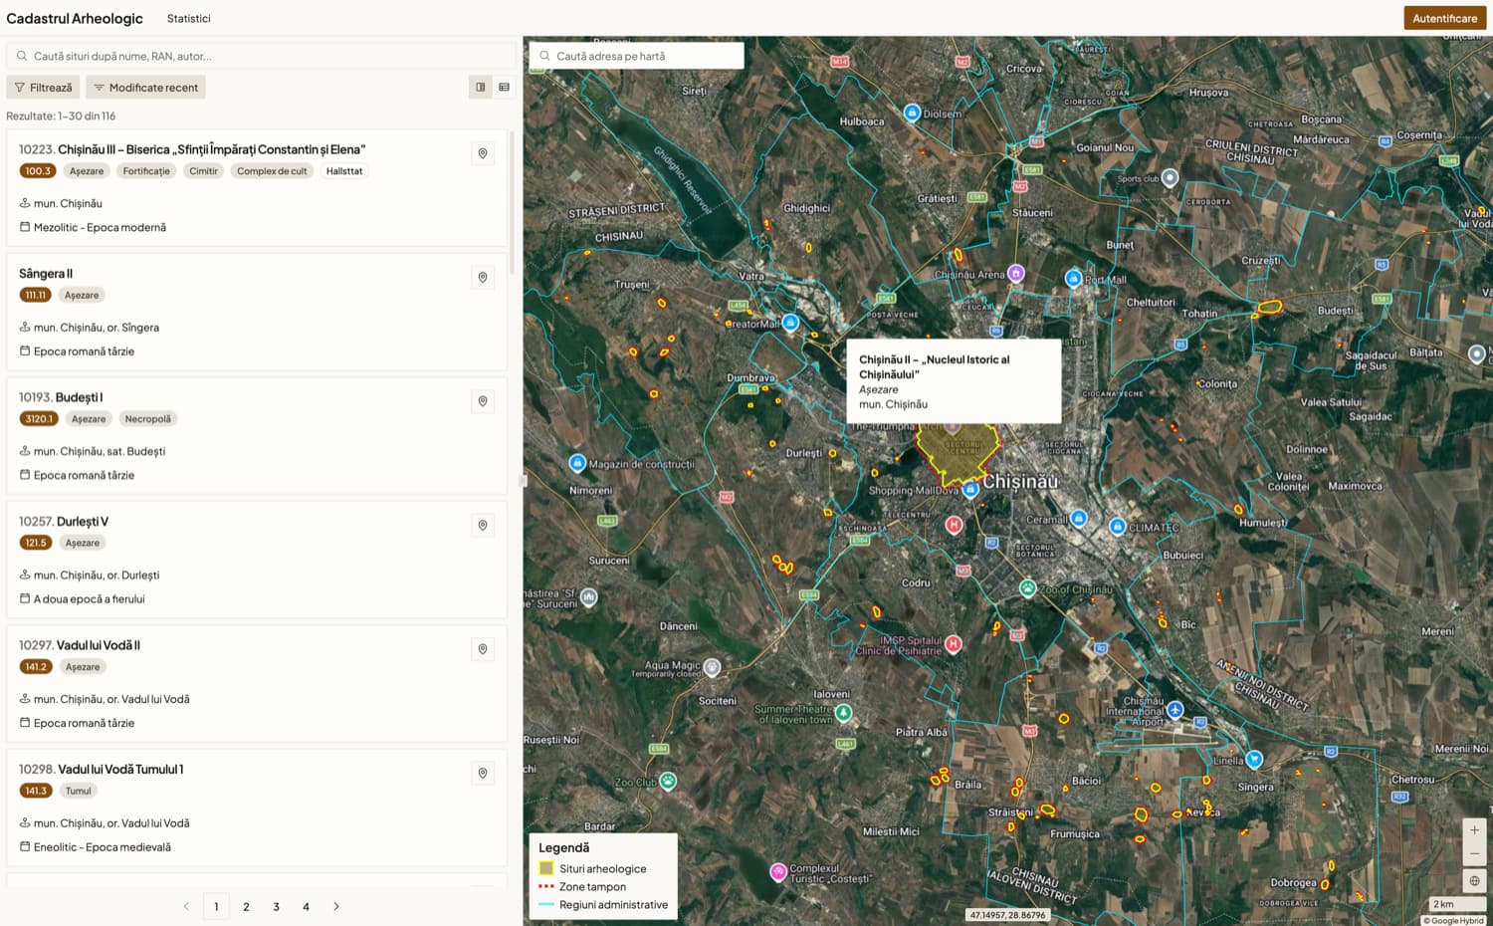
Task: Select results page 4
Action: tap(306, 906)
